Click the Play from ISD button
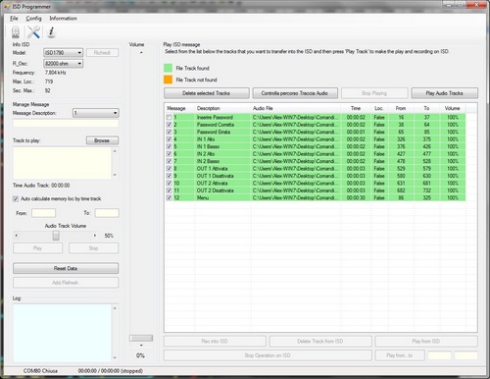The width and height of the screenshot is (490, 379). pyautogui.click(x=426, y=341)
